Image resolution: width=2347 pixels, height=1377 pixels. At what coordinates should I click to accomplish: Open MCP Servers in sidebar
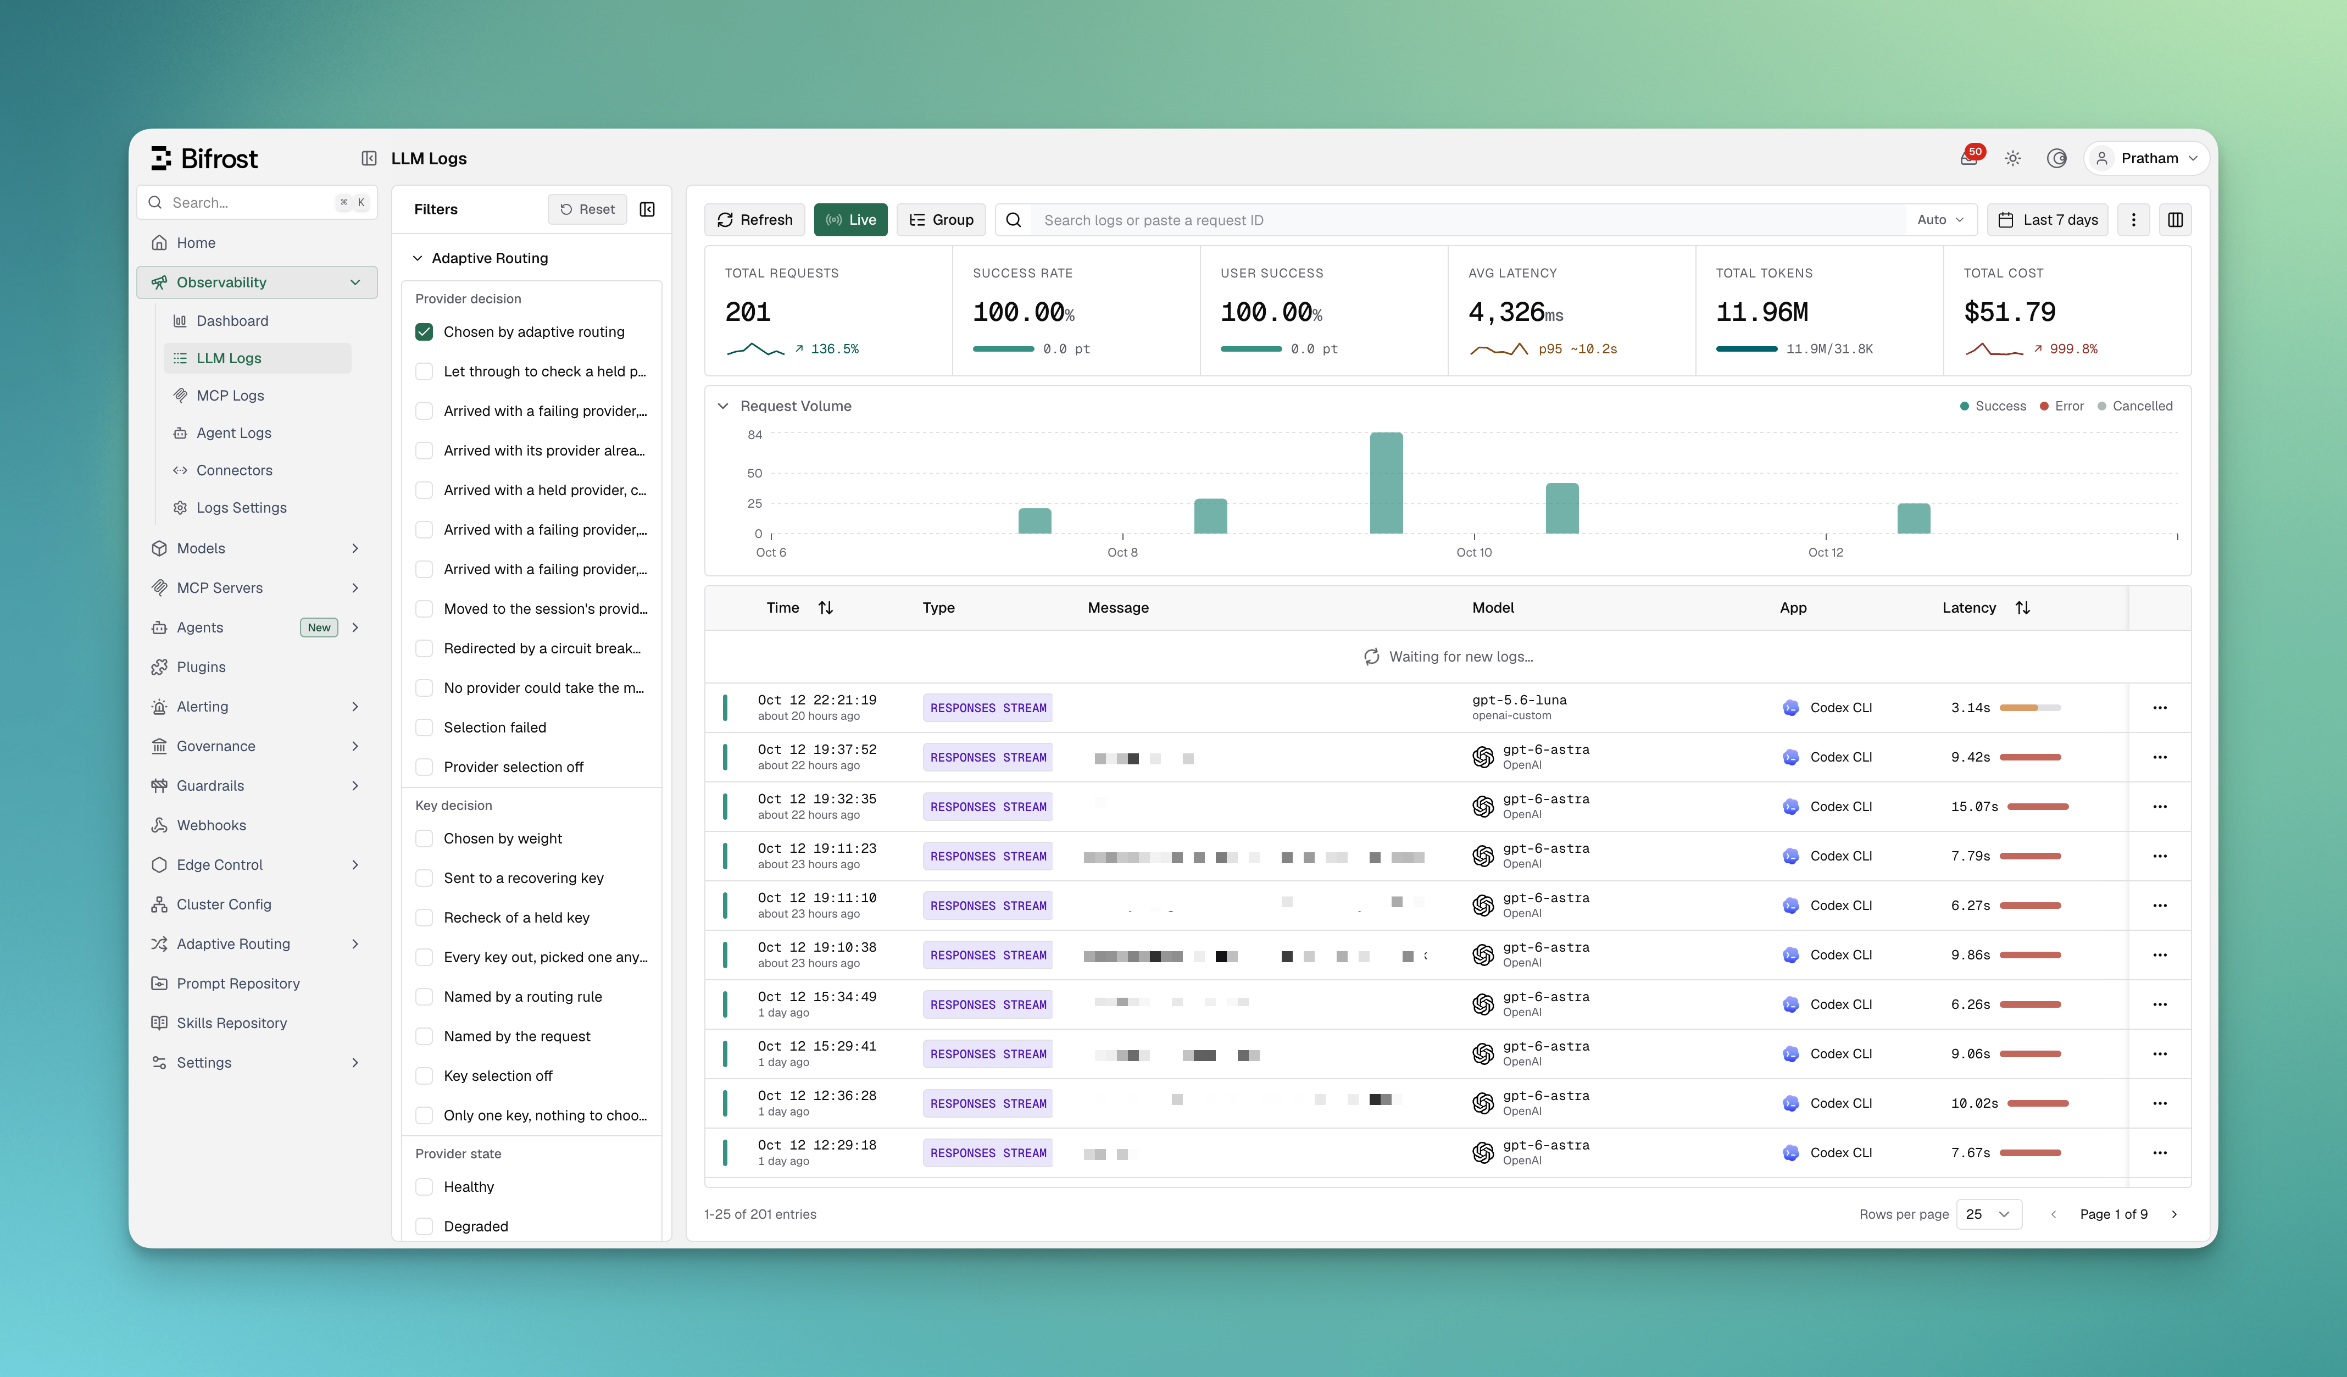tap(256, 588)
